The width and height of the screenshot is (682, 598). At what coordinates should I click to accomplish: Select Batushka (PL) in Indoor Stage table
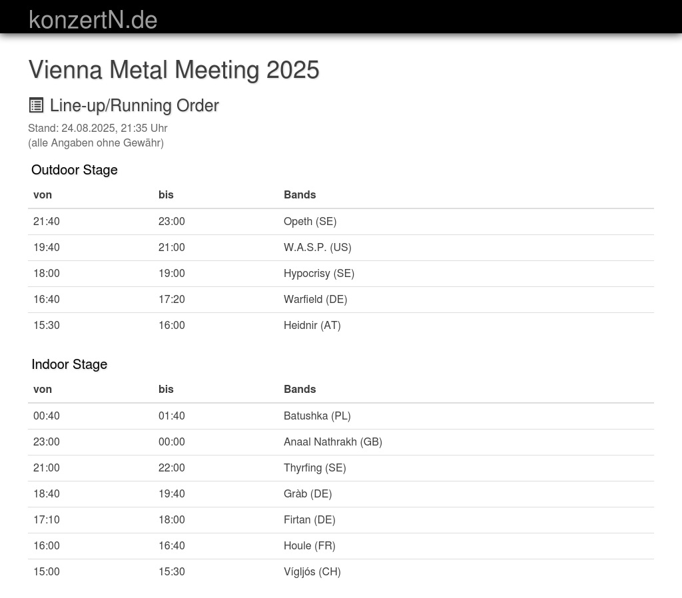click(x=317, y=416)
